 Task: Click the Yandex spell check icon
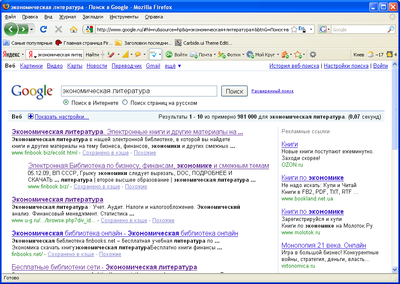coord(153,54)
